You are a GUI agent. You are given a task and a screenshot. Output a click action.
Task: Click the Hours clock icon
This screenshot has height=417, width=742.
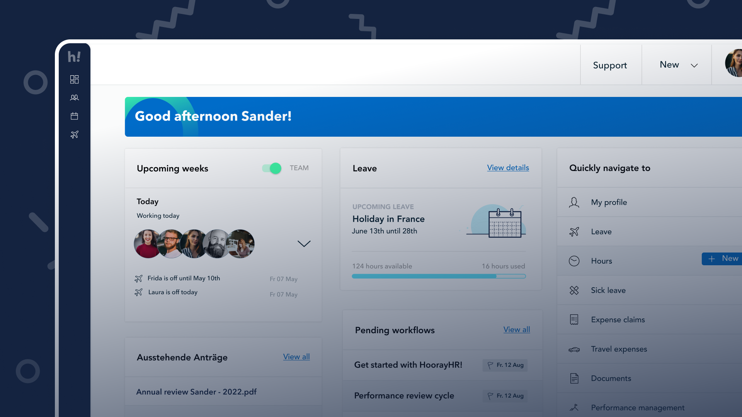pos(574,261)
